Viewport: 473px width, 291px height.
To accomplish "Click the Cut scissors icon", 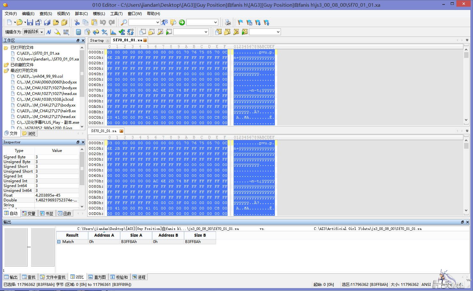I will 77,22.
